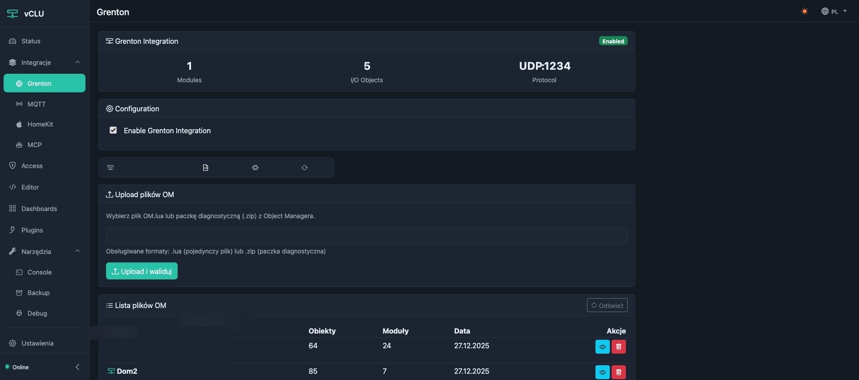Click the OM file selection input field
The height and width of the screenshot is (380, 859).
366,236
